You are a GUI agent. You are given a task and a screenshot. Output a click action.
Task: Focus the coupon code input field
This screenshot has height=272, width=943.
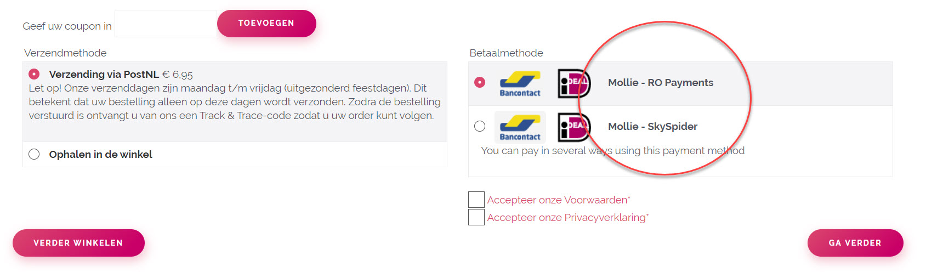(x=166, y=24)
